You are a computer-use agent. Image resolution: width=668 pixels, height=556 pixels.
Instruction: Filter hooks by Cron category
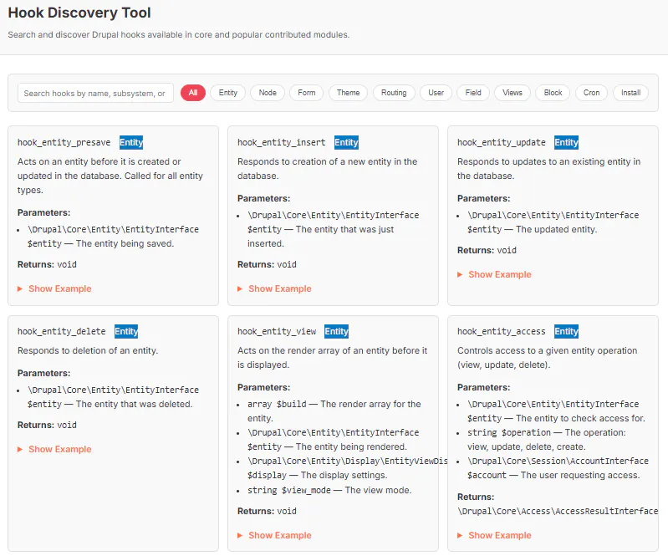(x=591, y=93)
